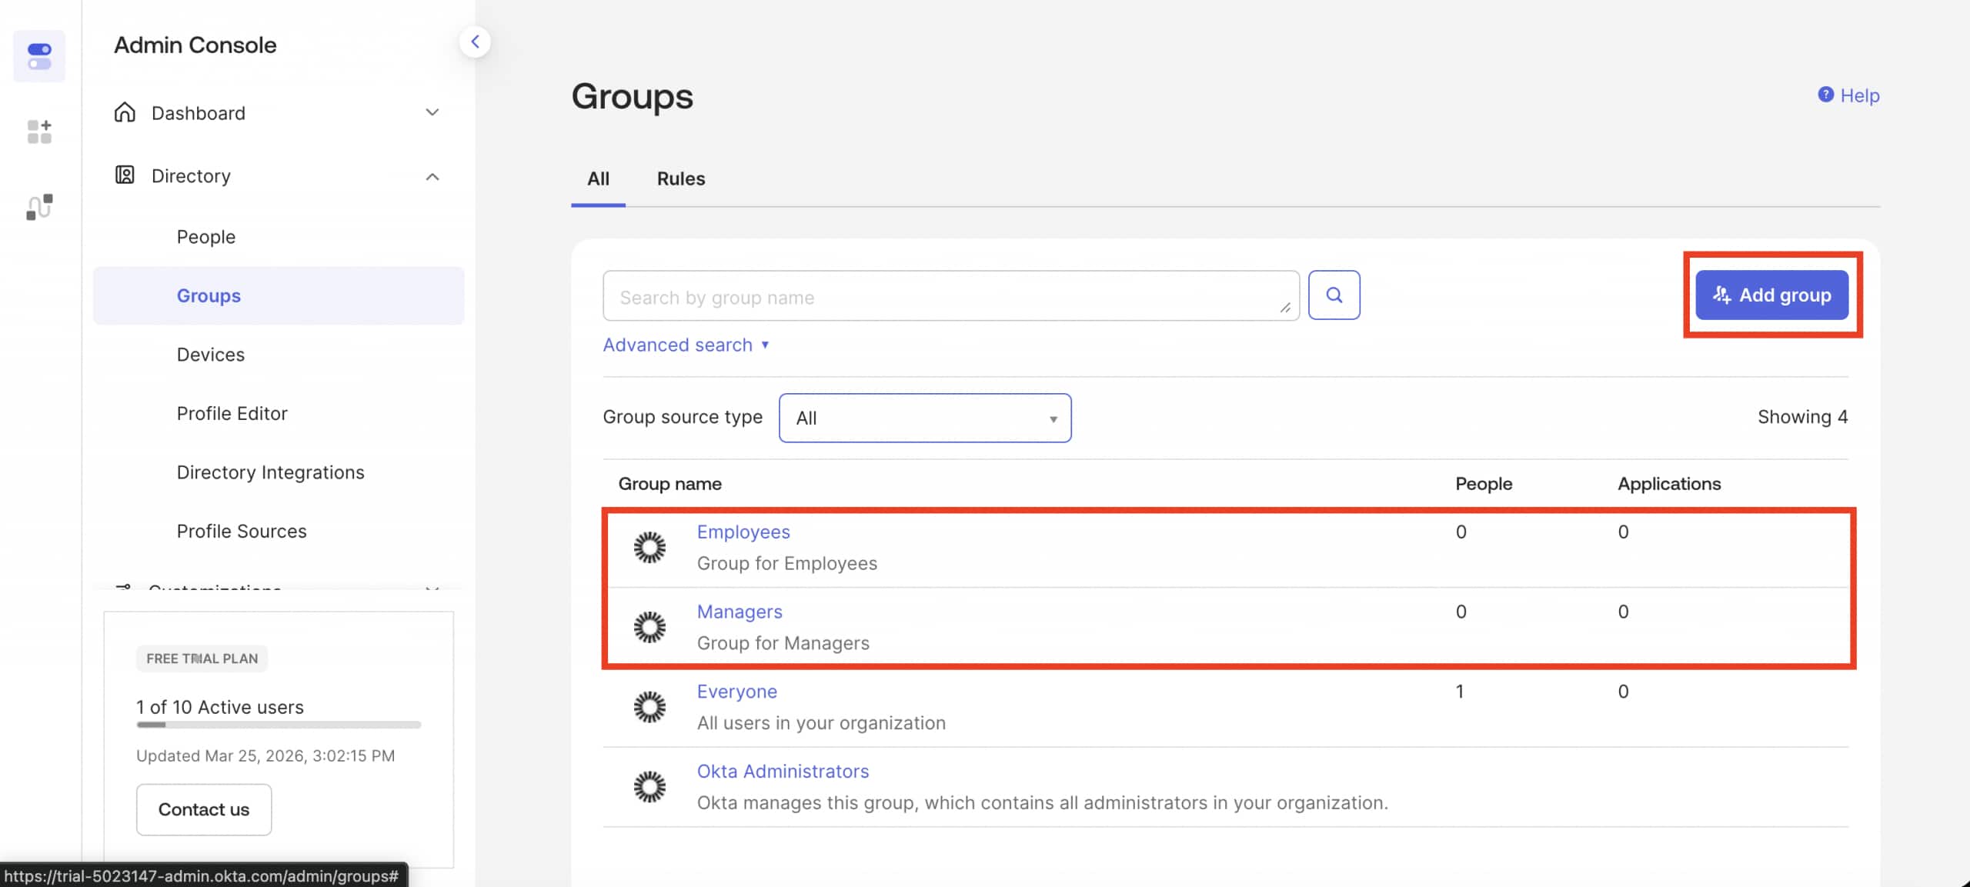Click the Add group button
Screen dimensions: 1970x887
coord(1772,295)
